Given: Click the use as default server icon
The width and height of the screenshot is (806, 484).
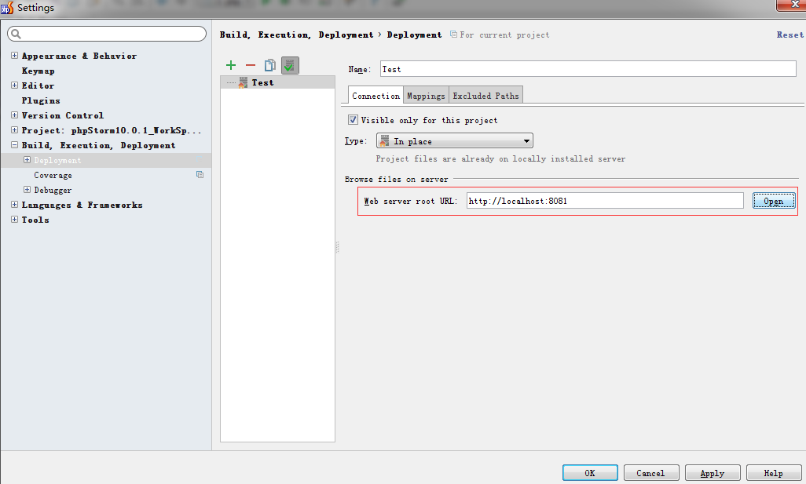Looking at the screenshot, I should pyautogui.click(x=290, y=65).
